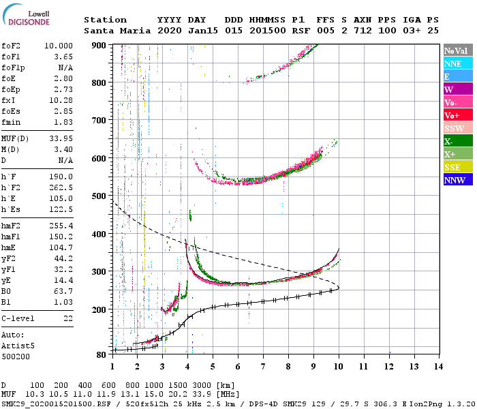This screenshot has height=409, width=477.
Task: Select the NNE cyan legend swatch
Action: point(458,63)
